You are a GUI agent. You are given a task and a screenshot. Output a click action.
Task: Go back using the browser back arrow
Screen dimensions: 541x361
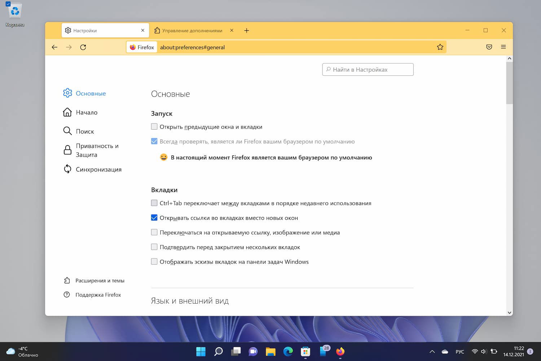pyautogui.click(x=54, y=47)
